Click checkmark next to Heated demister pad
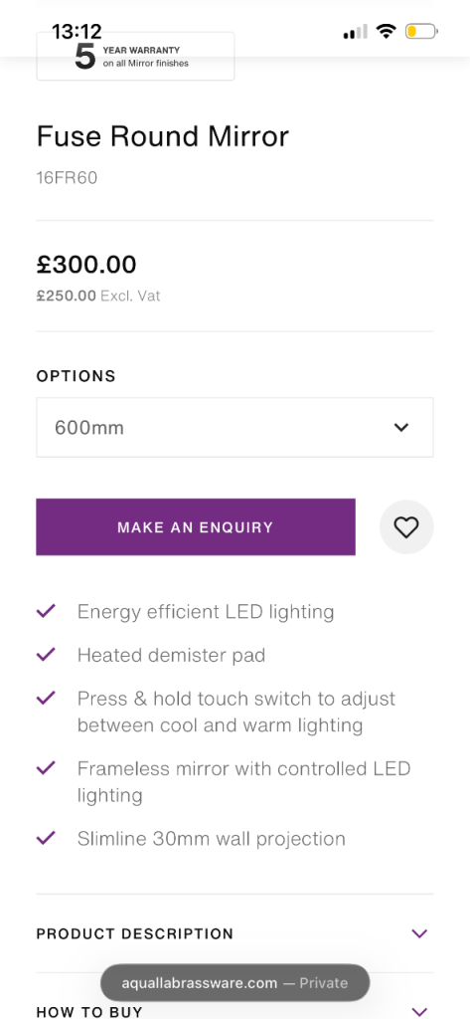Viewport: 470px width, 1019px height. (46, 655)
